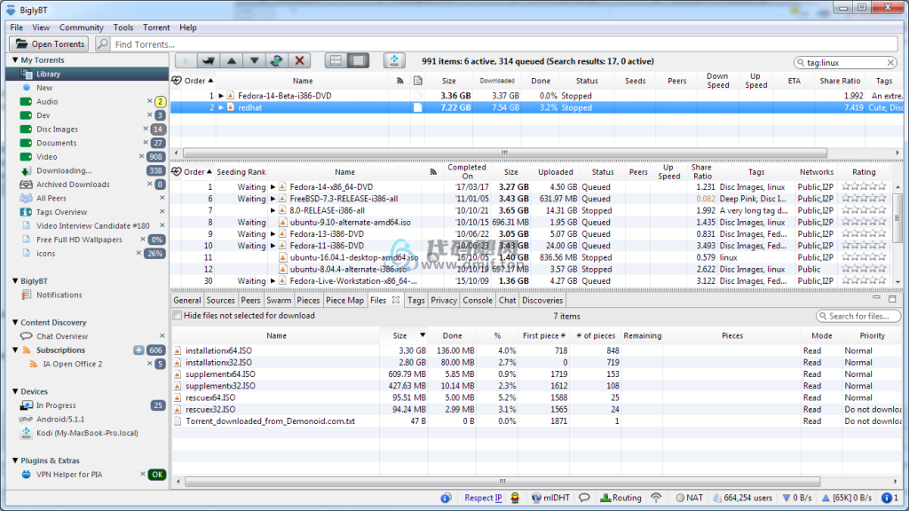Collapse the Content Discovery section

[x=15, y=323]
